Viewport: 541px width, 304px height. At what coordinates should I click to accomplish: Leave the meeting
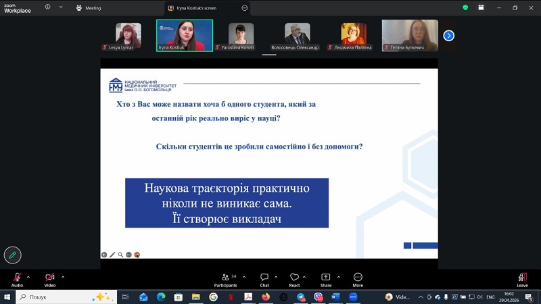[522, 280]
